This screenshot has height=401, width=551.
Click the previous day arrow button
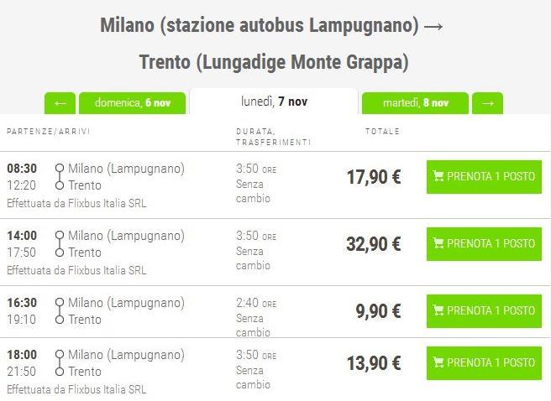60,103
